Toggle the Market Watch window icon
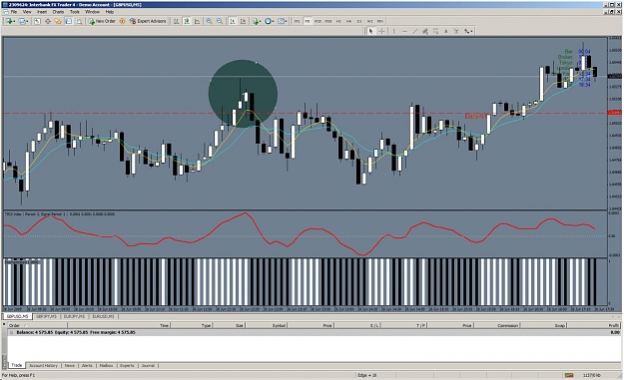624x380 pixels. [37, 21]
